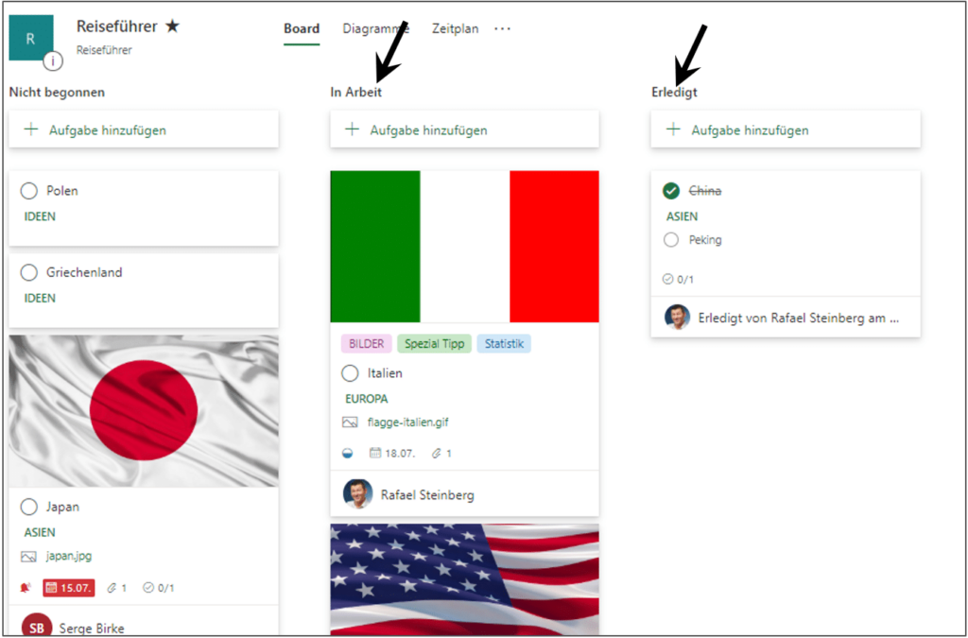Viewport: 968px width, 638px height.
Task: Click the SB avatar of Serge Birke
Action: [x=37, y=626]
